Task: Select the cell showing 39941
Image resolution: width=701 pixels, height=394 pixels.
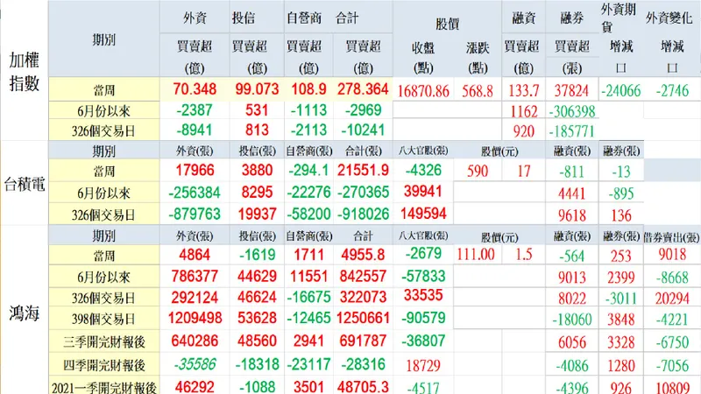Action: [x=423, y=192]
